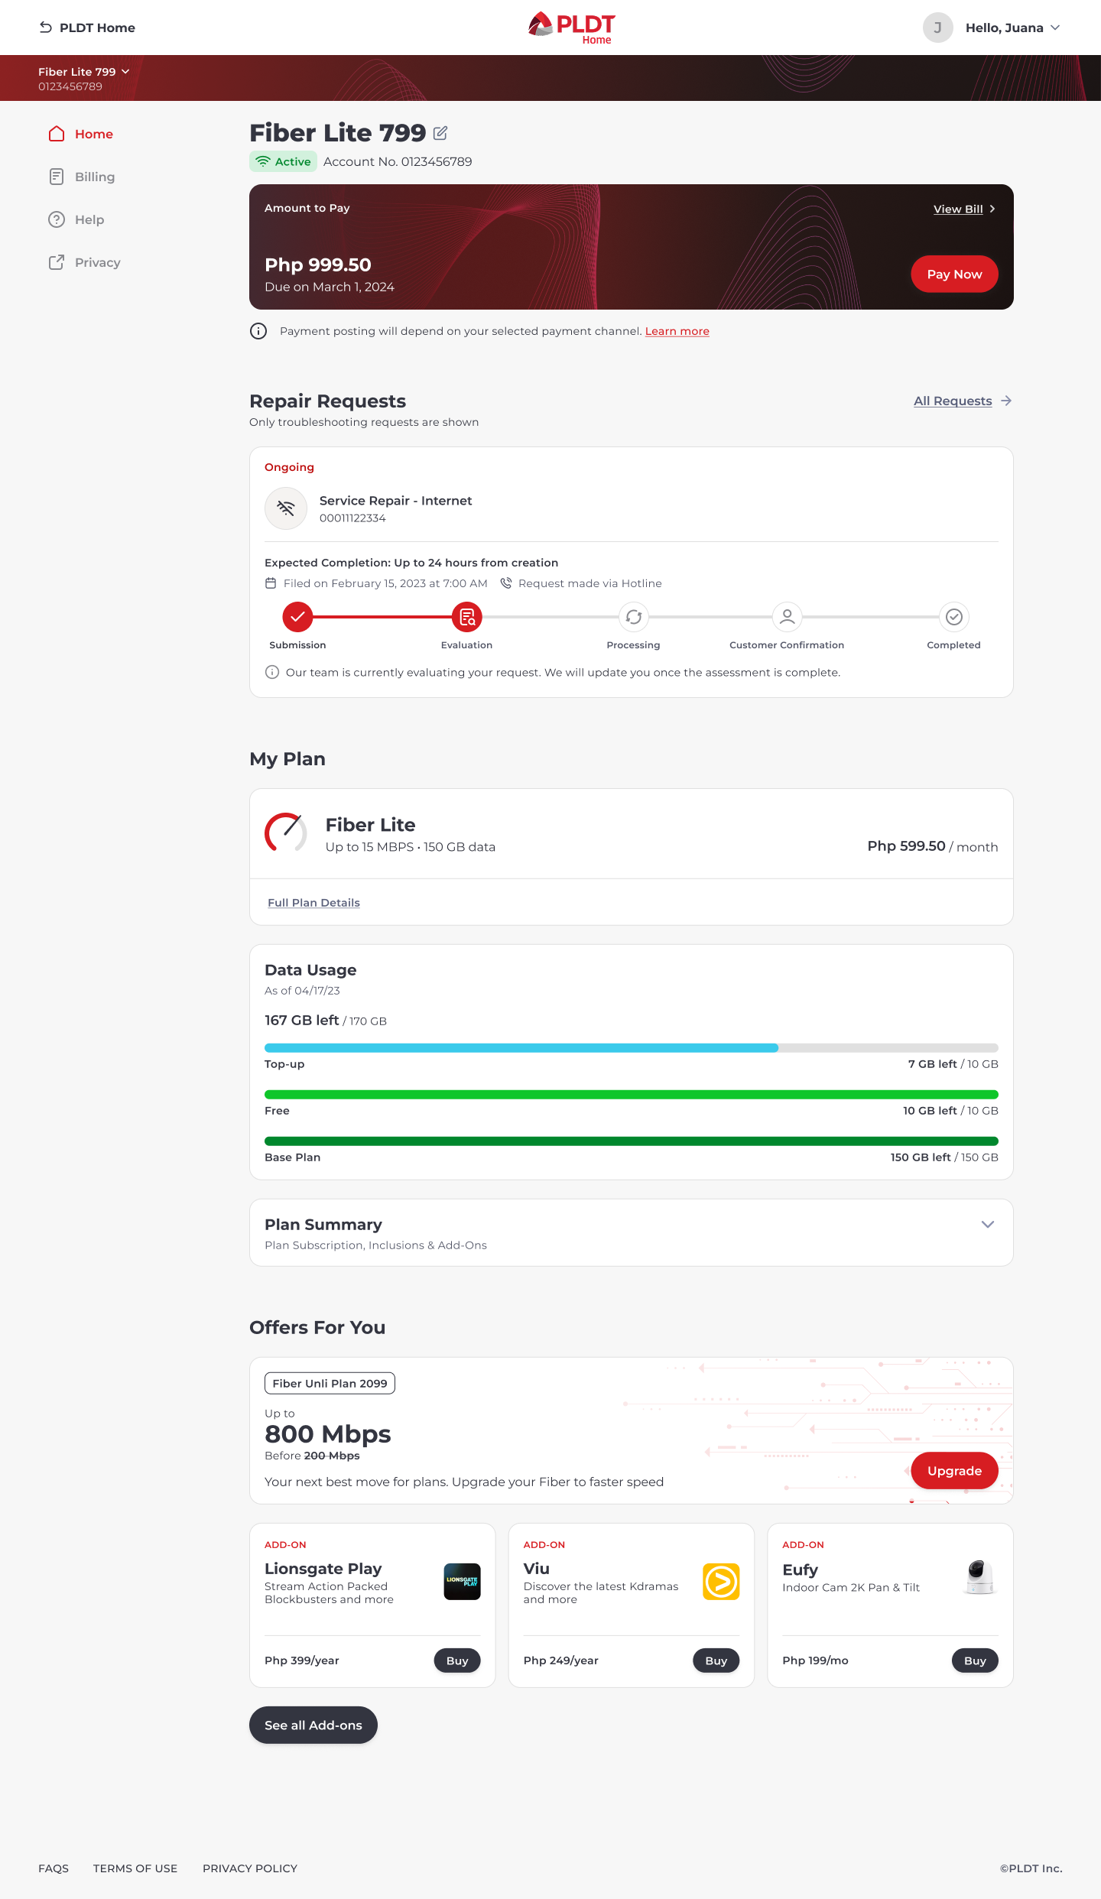Select the Customer Confirmation step marker
The width and height of the screenshot is (1101, 1899).
point(787,616)
